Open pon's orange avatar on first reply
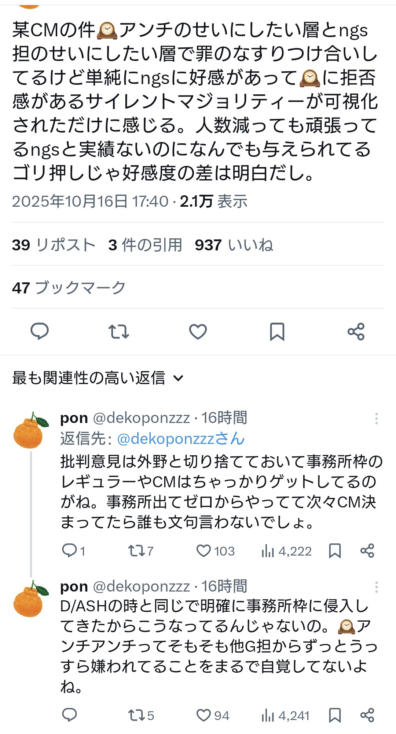Screen dimensions: 396x734 click(x=29, y=431)
